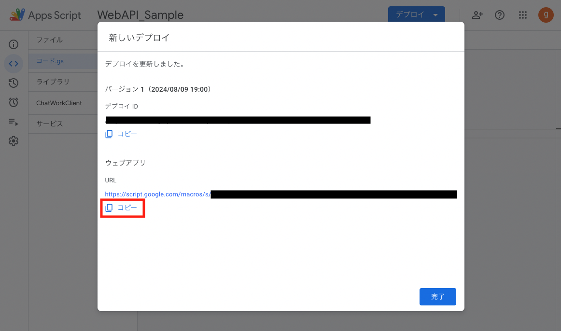Open the Google apps grid

pos(523,15)
